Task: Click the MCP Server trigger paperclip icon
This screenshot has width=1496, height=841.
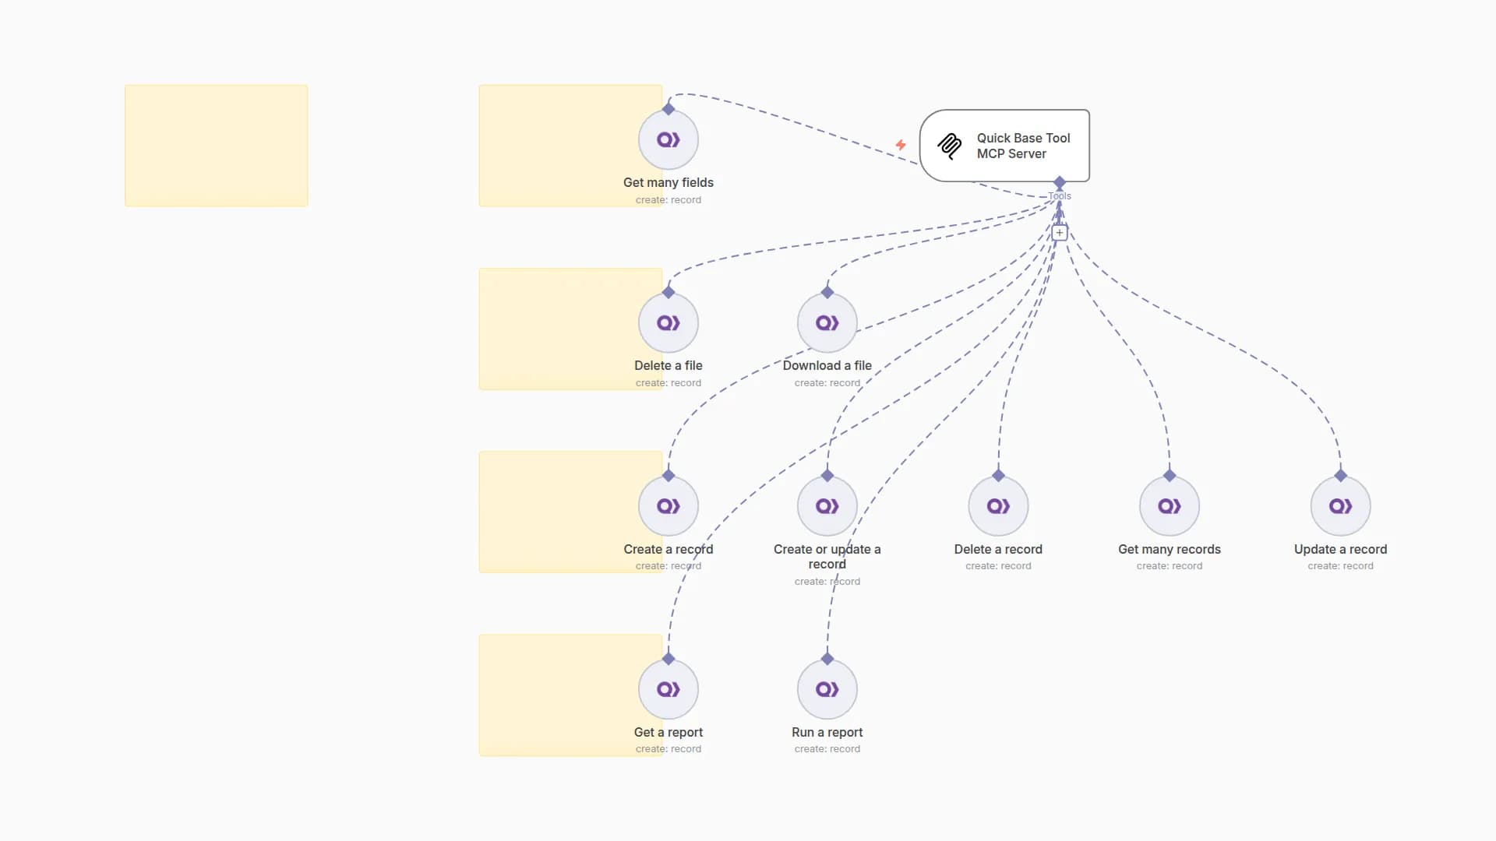Action: [949, 146]
